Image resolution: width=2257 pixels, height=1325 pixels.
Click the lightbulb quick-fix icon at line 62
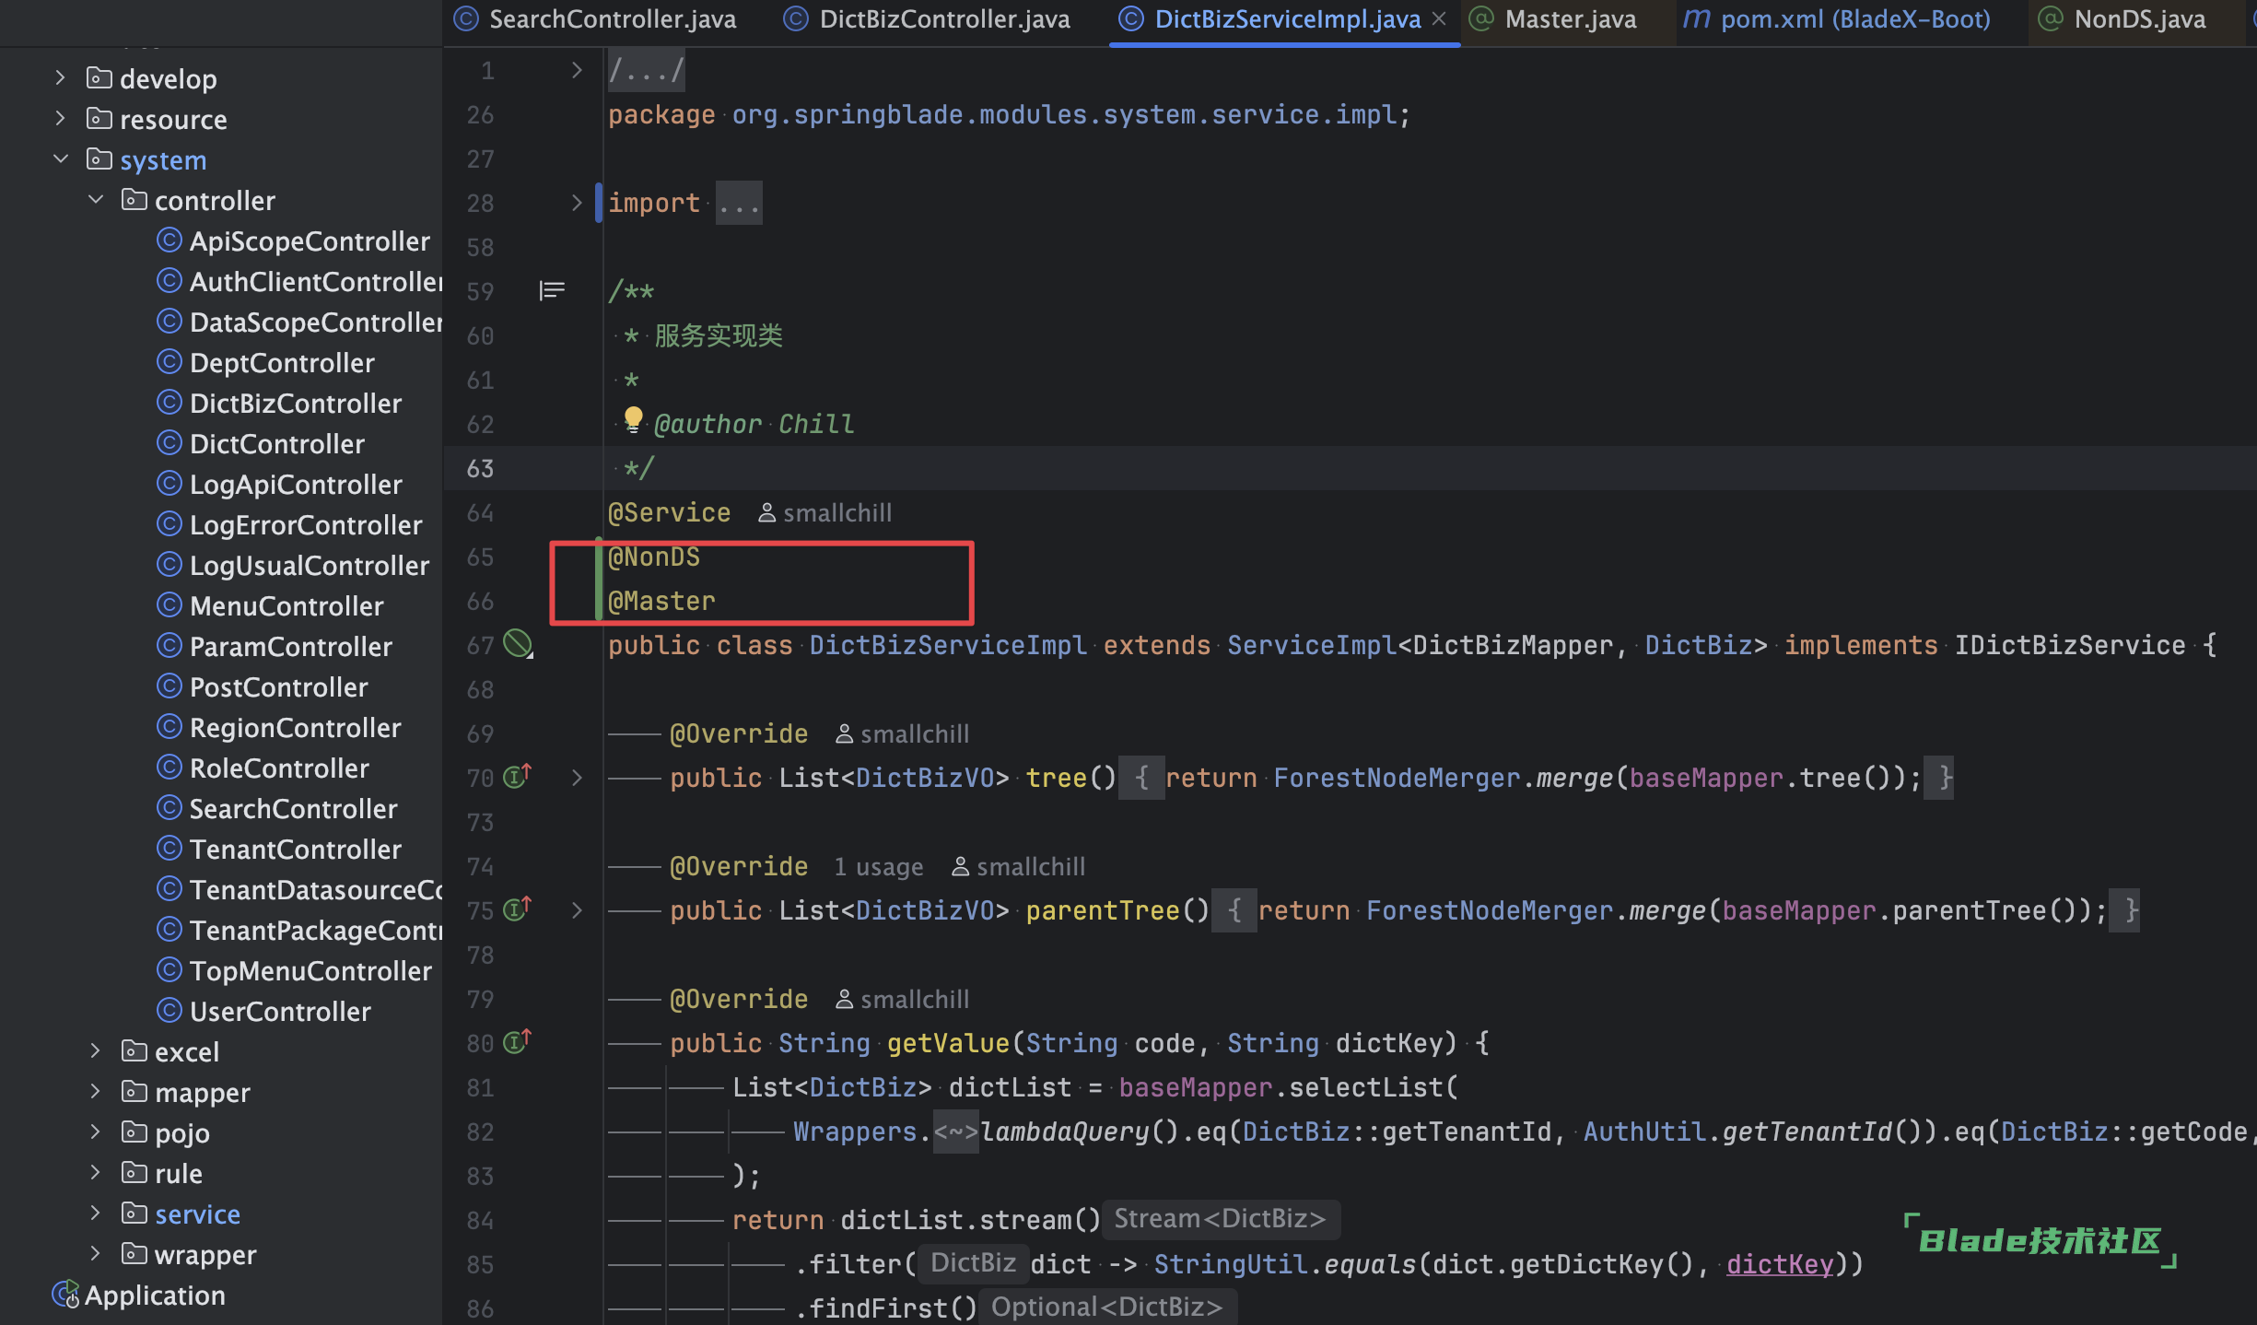point(633,419)
